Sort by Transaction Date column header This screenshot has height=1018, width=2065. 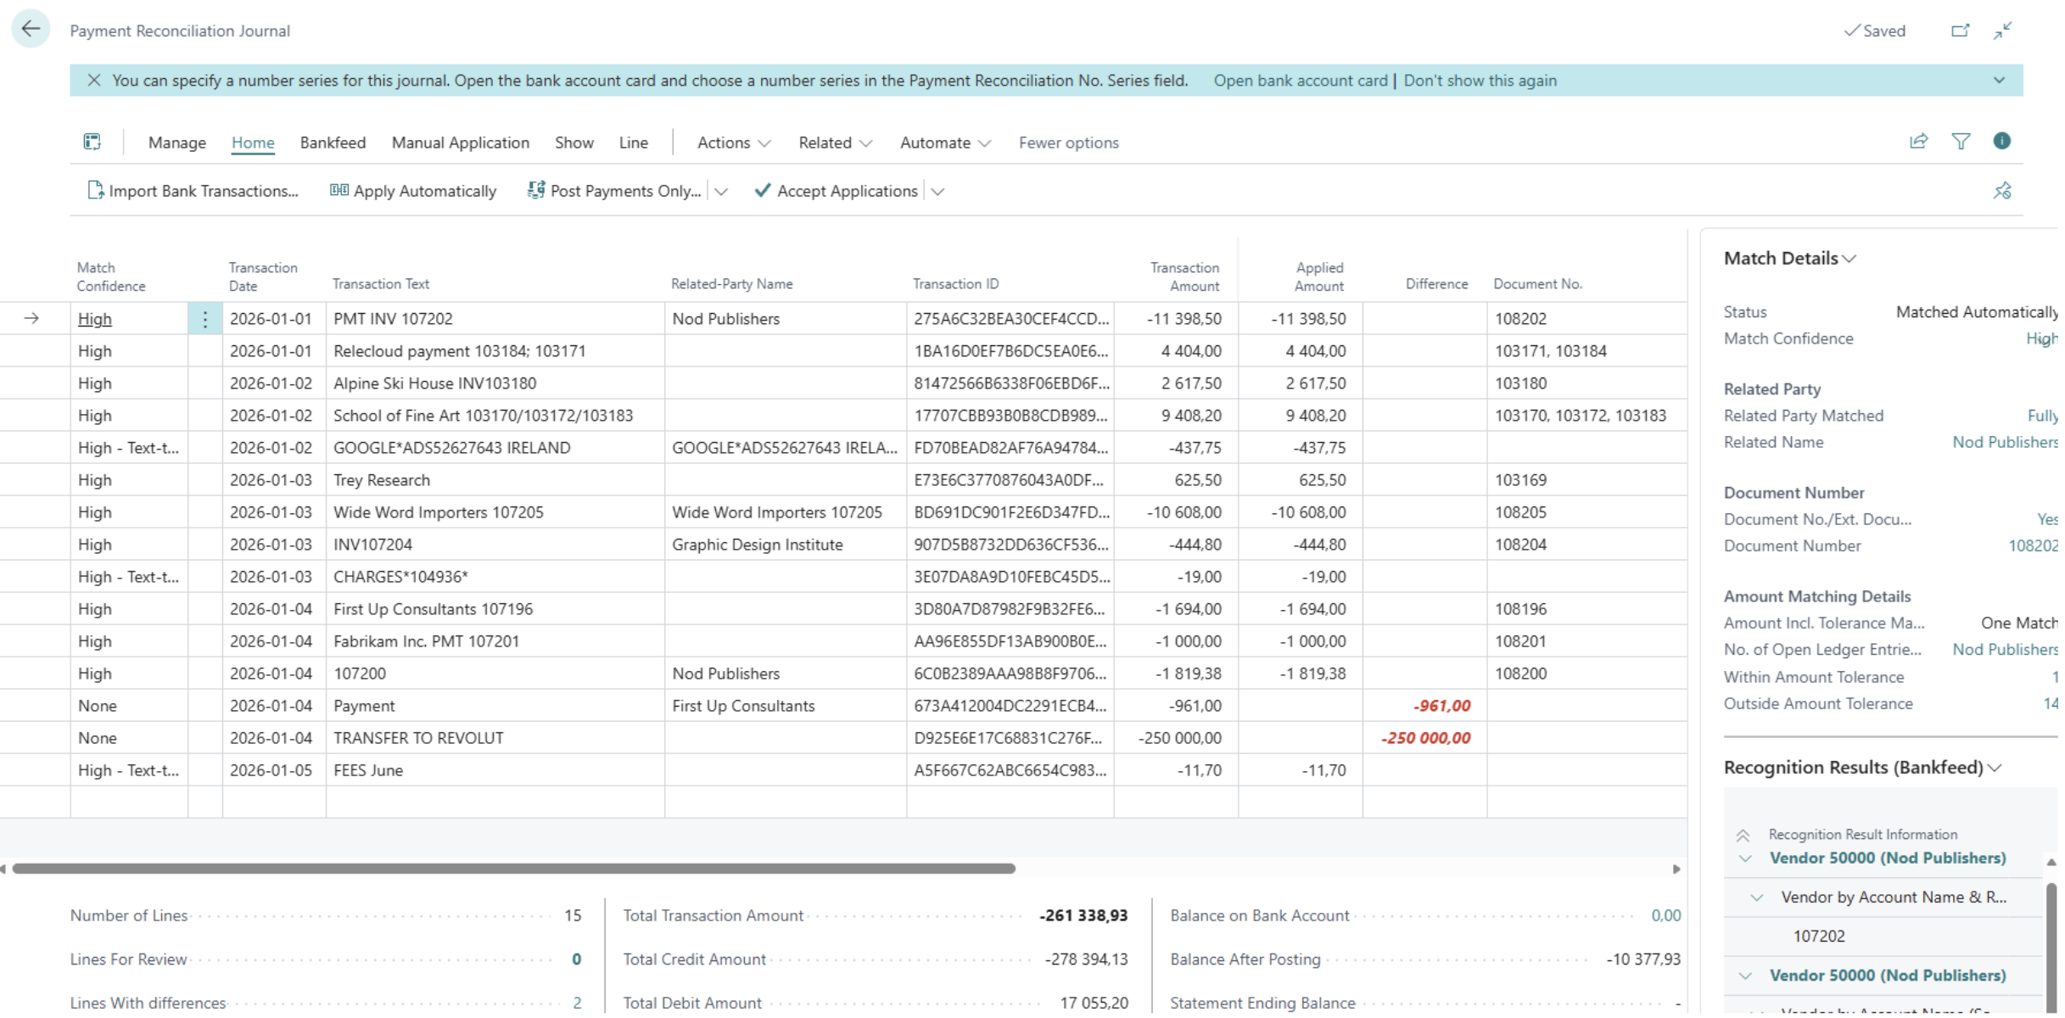(x=263, y=277)
